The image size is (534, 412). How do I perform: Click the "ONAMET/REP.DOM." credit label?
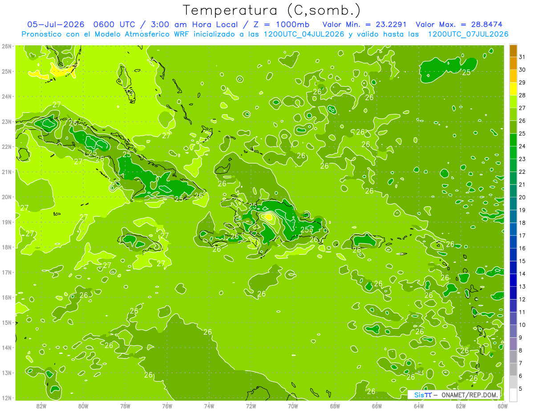coord(469,395)
